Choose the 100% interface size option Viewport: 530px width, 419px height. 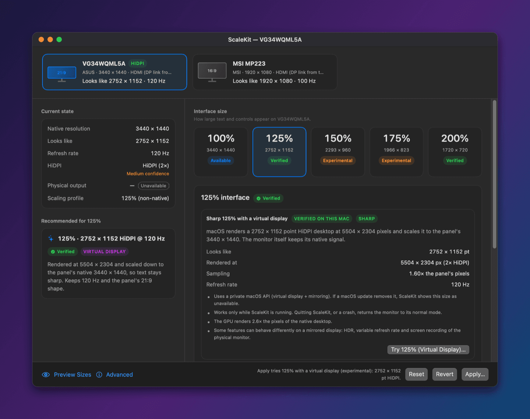pyautogui.click(x=221, y=152)
